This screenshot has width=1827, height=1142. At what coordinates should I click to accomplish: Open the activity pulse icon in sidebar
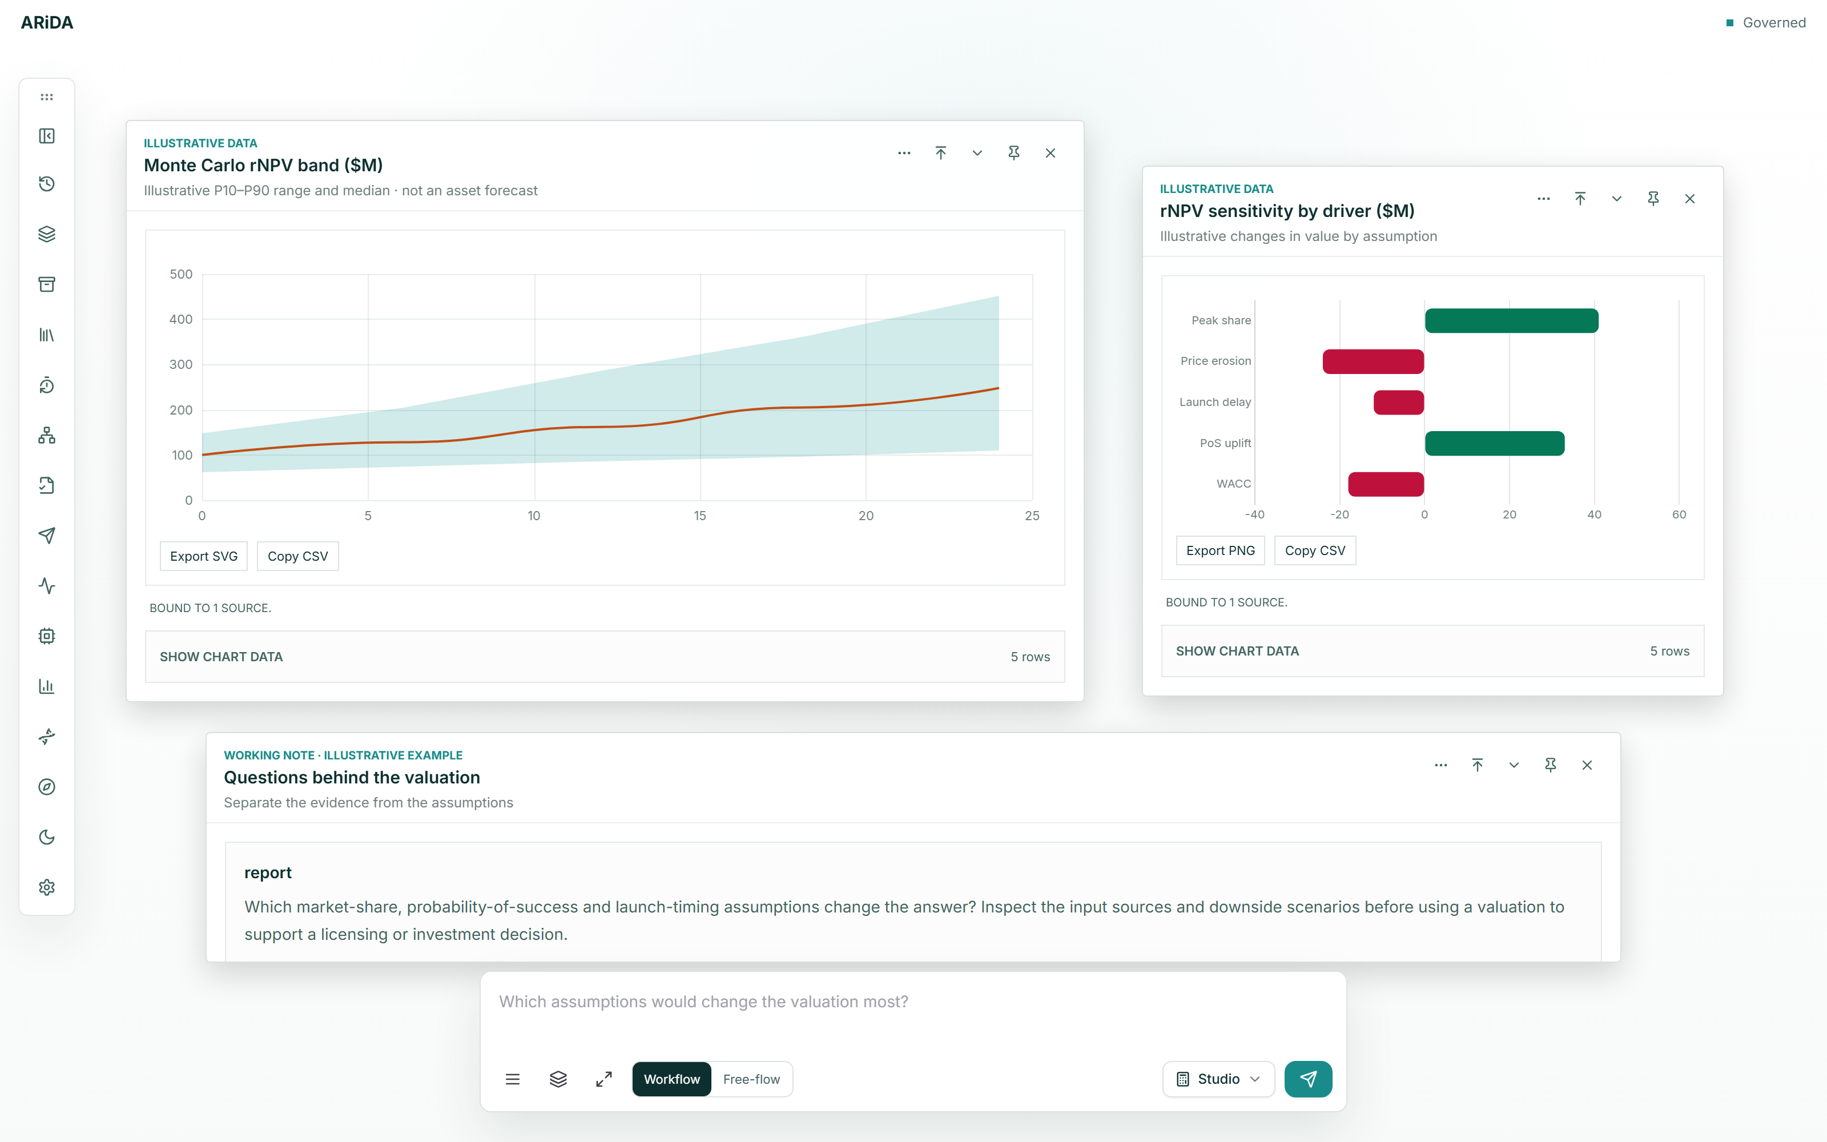[47, 586]
